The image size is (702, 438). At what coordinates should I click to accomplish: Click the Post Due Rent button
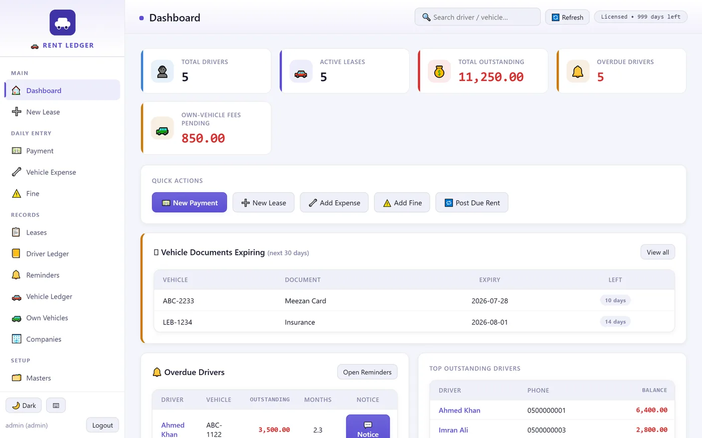point(472,202)
